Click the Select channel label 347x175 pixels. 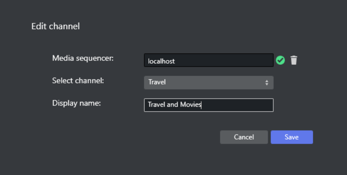[x=77, y=81]
